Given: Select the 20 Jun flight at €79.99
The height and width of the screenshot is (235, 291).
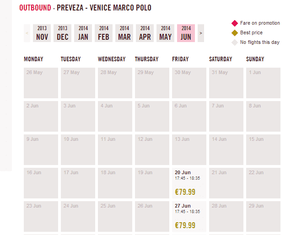Looking at the screenshot, I should (189, 183).
